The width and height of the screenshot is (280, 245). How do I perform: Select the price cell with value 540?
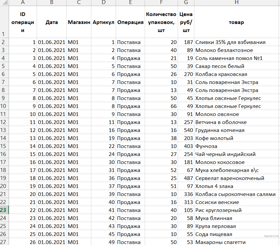pos(186,130)
